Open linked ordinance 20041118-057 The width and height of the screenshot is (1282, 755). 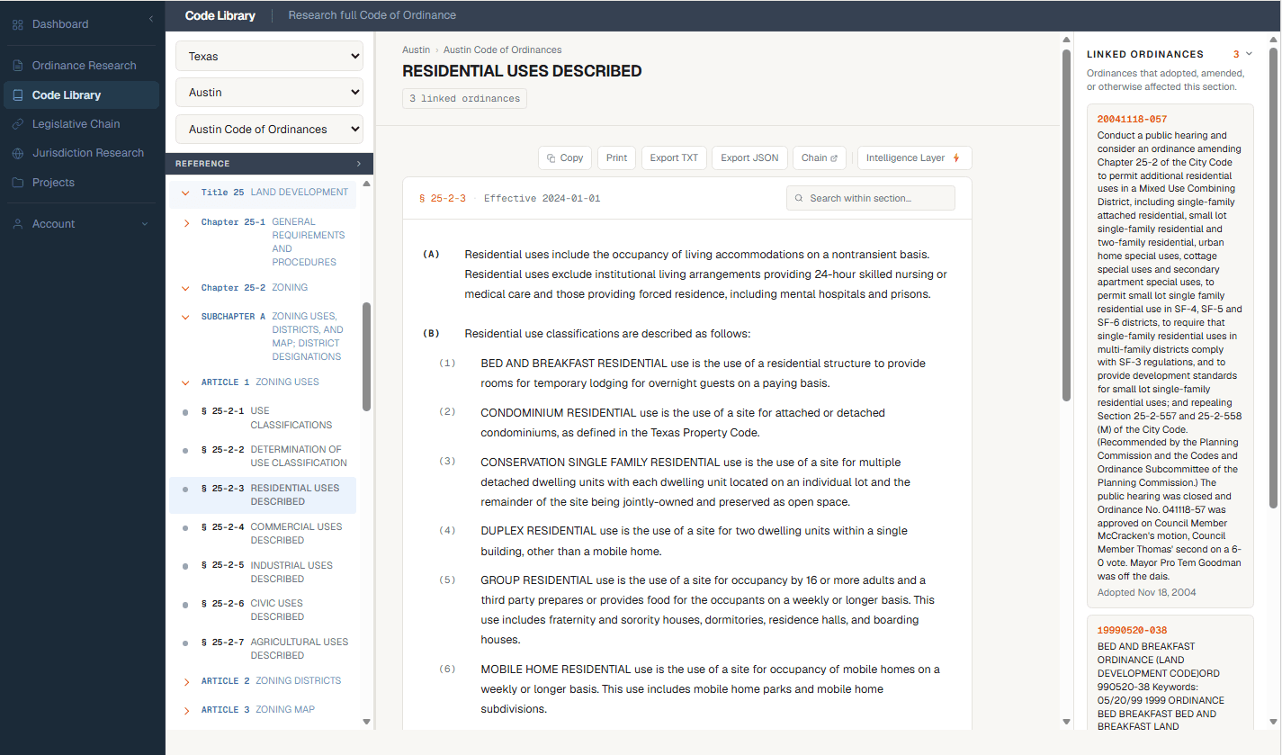[x=1132, y=119]
